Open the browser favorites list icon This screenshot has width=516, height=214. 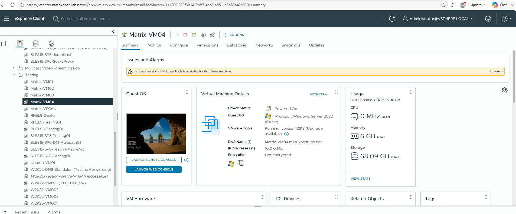[453, 5]
